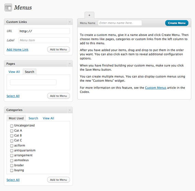The image size is (195, 191).
Task: Collapse the Custom Links panel arrow
Action: pyautogui.click(x=70, y=22)
